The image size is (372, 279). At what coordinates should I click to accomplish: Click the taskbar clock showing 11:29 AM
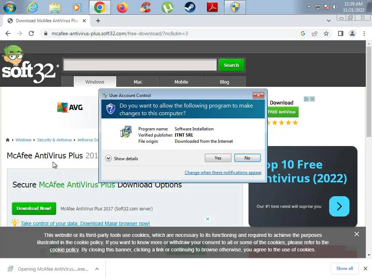[x=353, y=7]
